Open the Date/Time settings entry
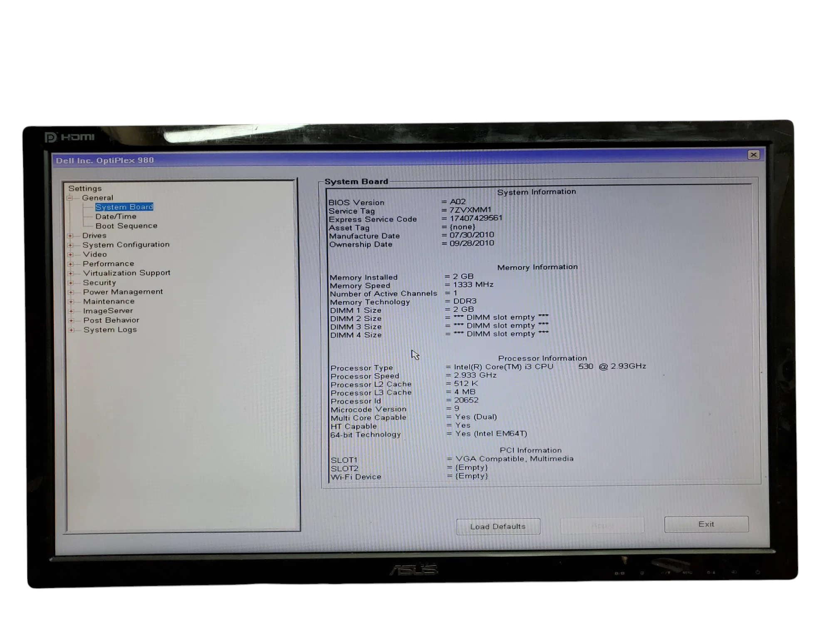 [116, 216]
